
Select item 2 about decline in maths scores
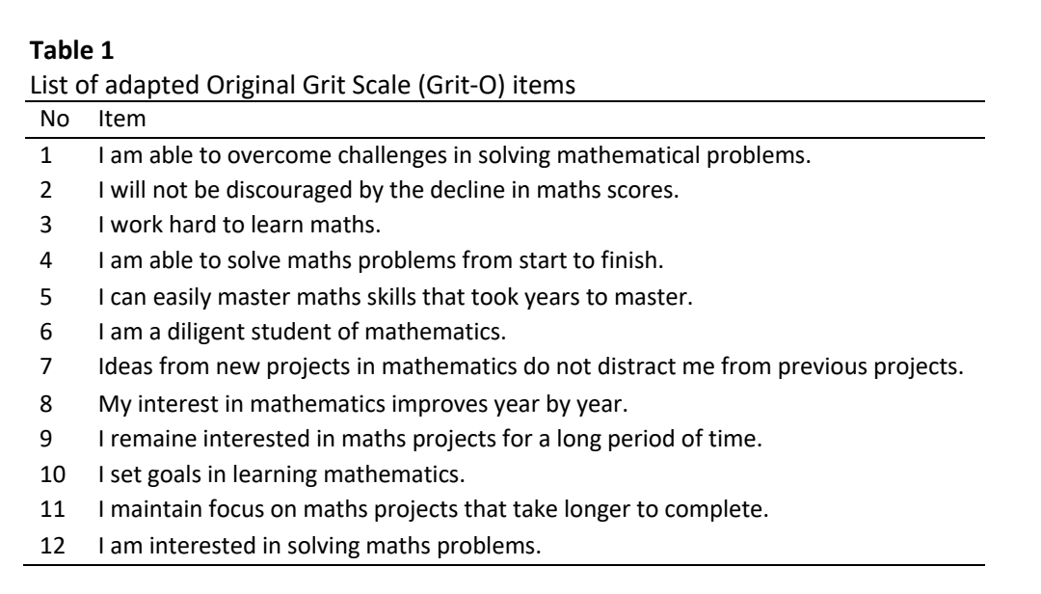388,190
